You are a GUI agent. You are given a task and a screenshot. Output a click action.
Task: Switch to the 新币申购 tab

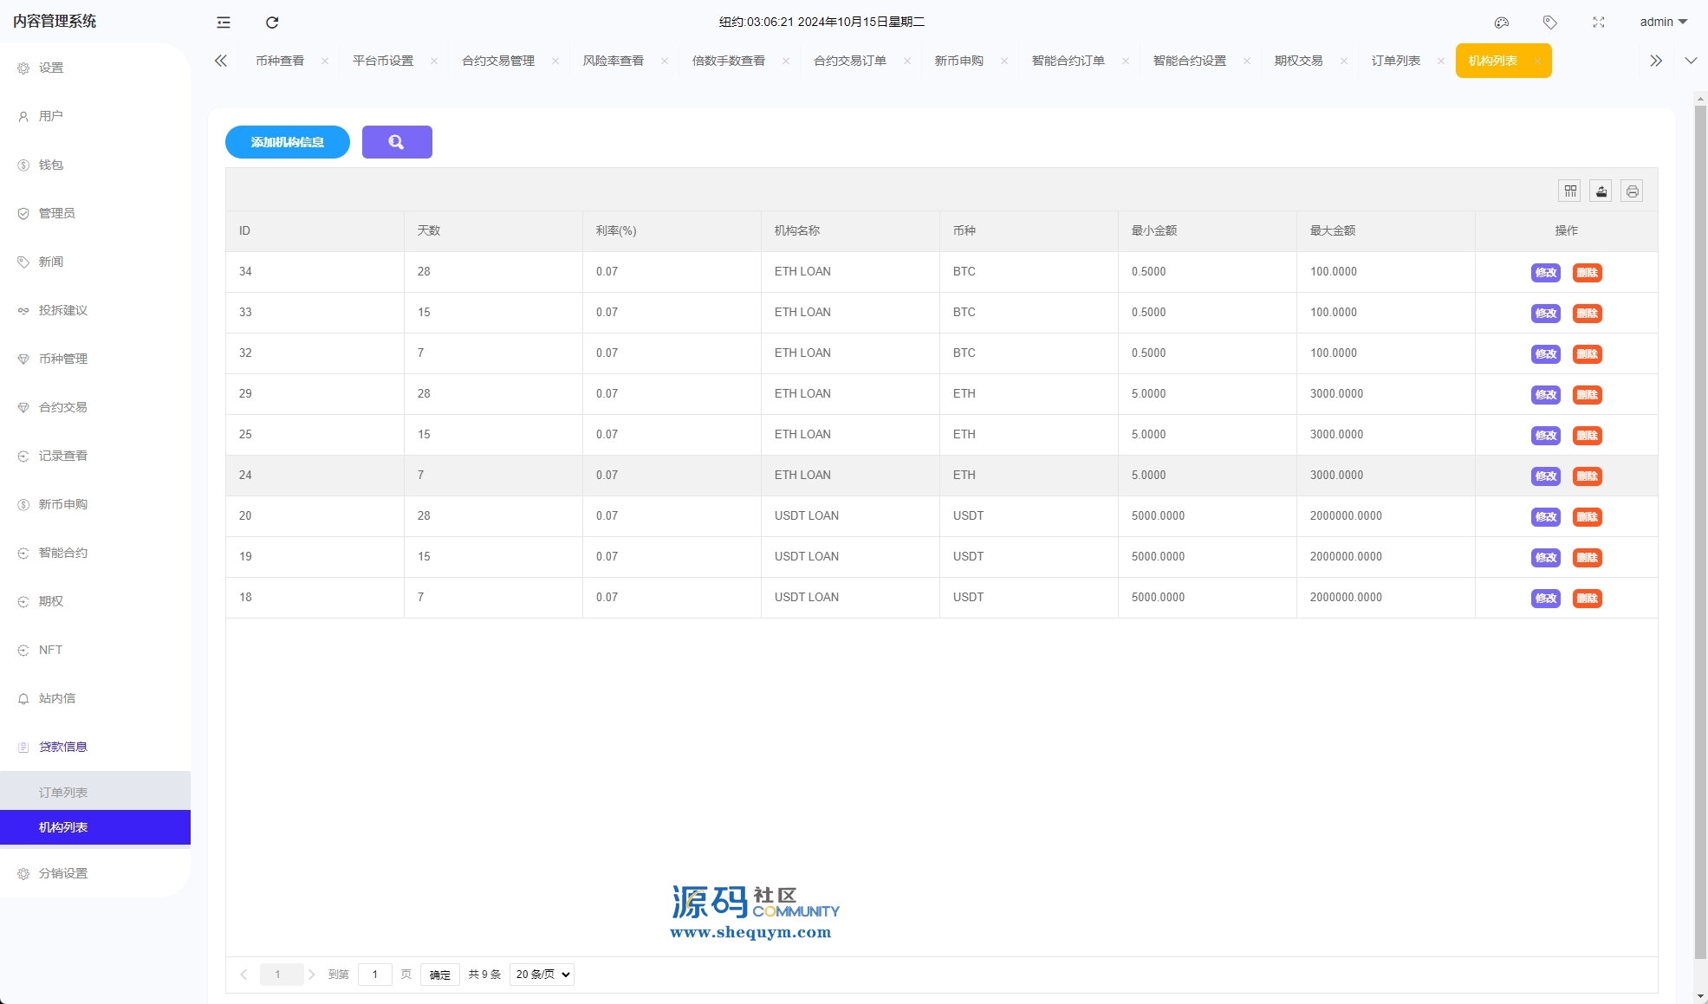[x=958, y=61]
